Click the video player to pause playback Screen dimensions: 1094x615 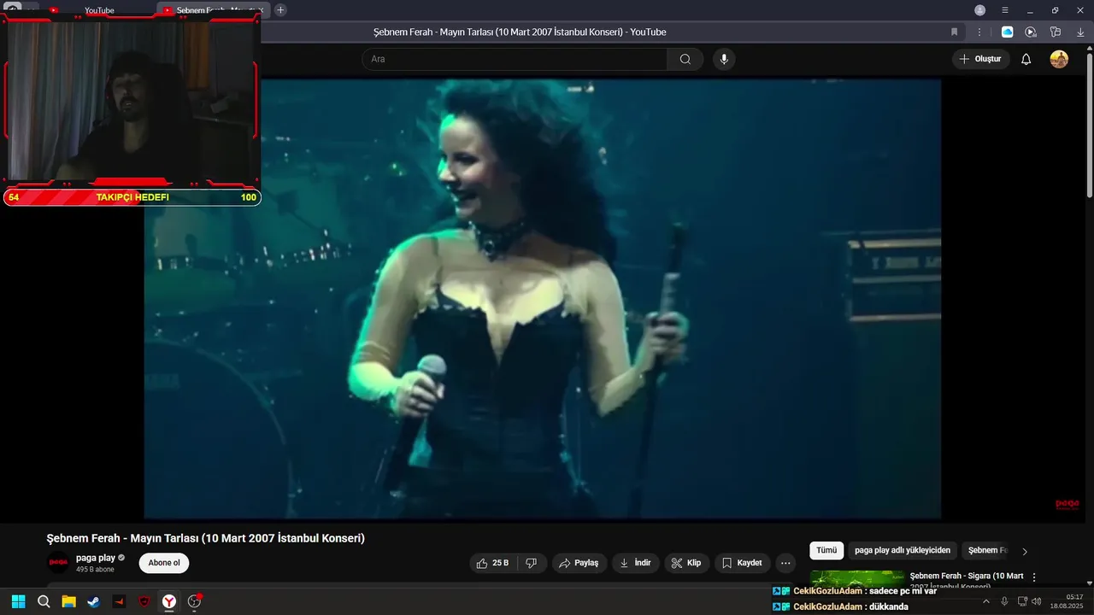(542, 299)
